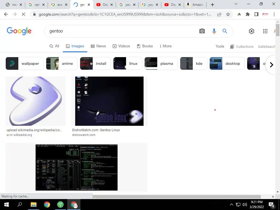Close the current gentoo tab
This screenshot has height=210, width=280.
[x=89, y=5]
